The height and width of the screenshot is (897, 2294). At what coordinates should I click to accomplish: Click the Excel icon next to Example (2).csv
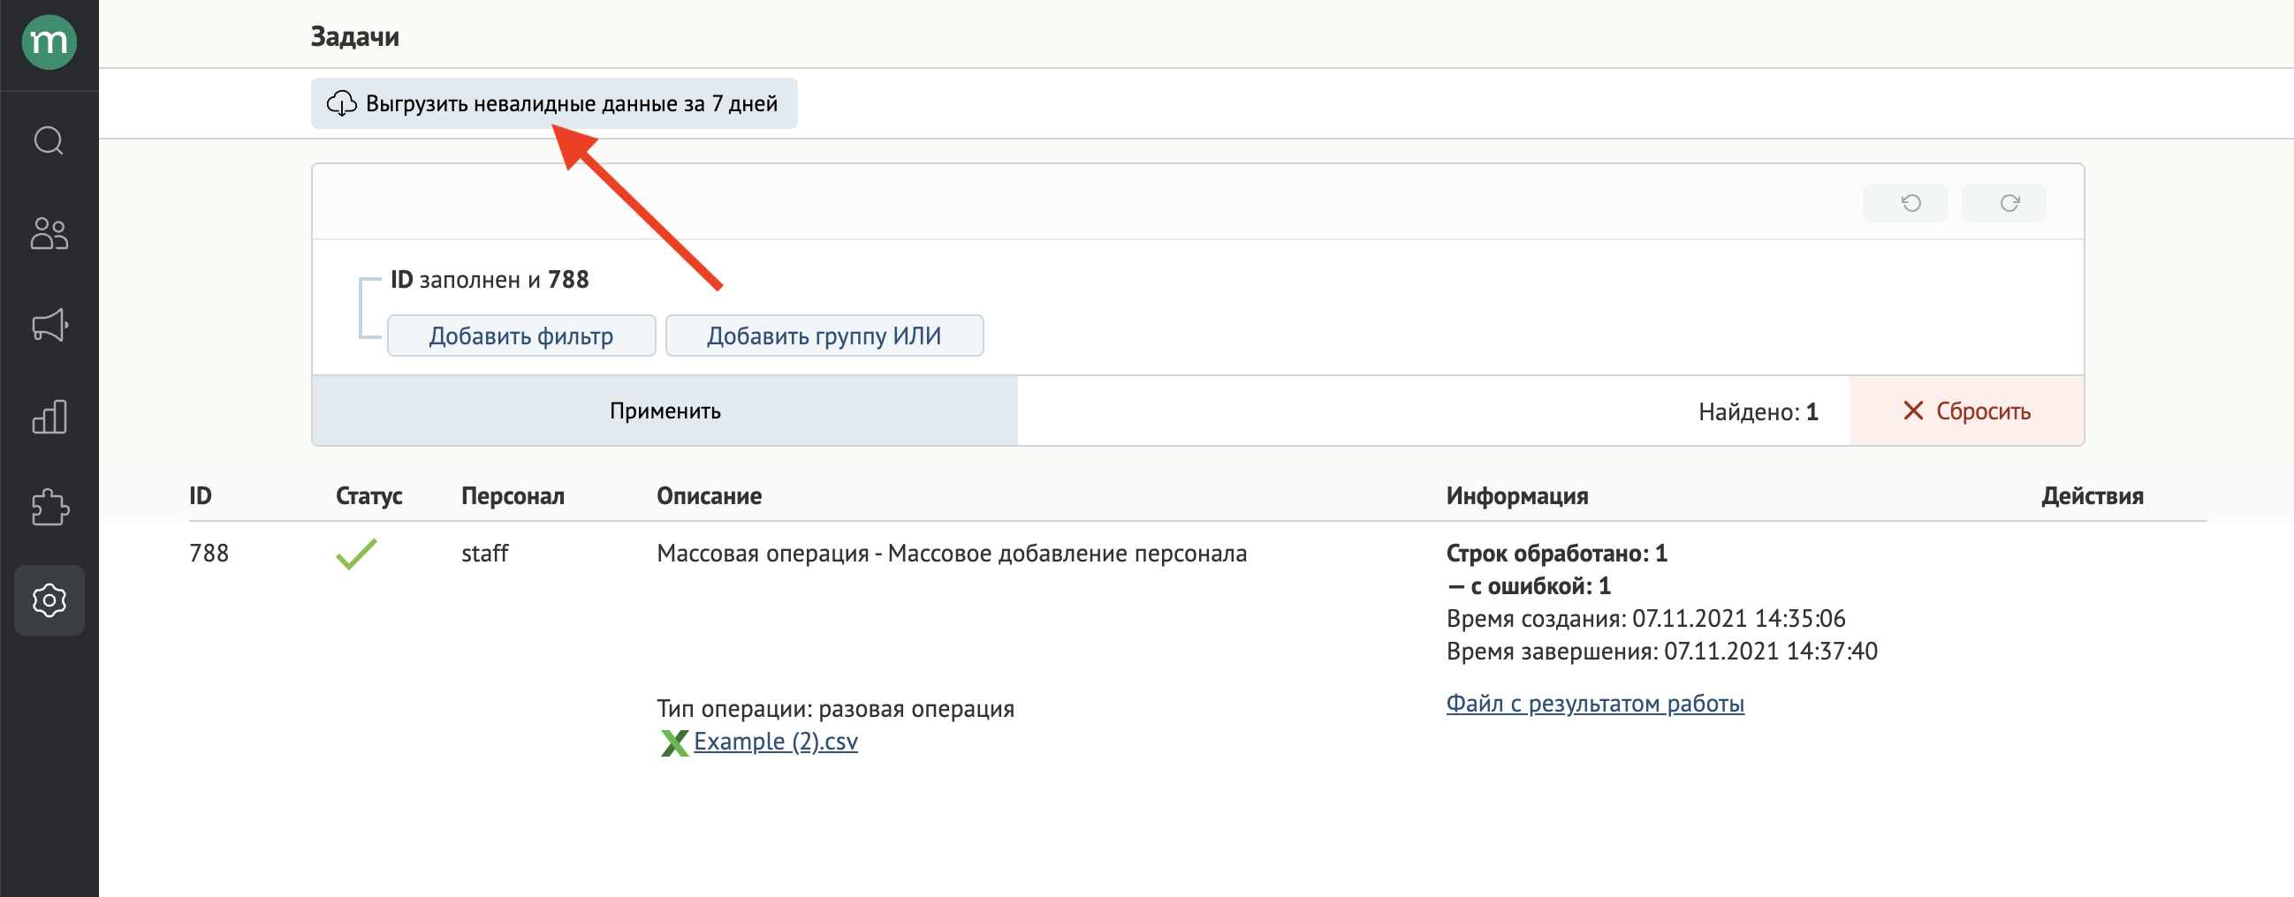click(x=674, y=742)
